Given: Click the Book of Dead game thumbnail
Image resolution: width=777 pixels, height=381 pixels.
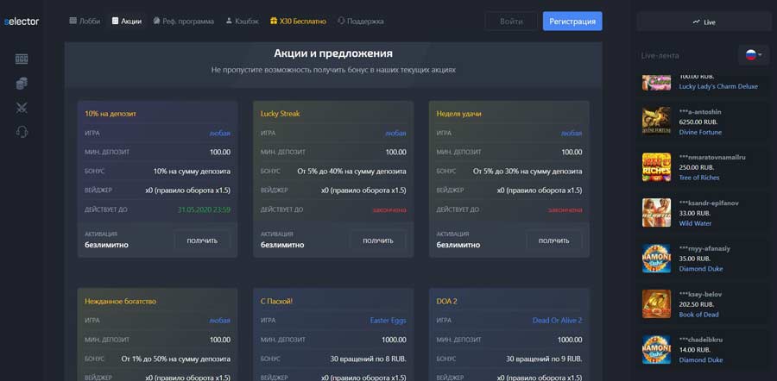Looking at the screenshot, I should (x=656, y=303).
